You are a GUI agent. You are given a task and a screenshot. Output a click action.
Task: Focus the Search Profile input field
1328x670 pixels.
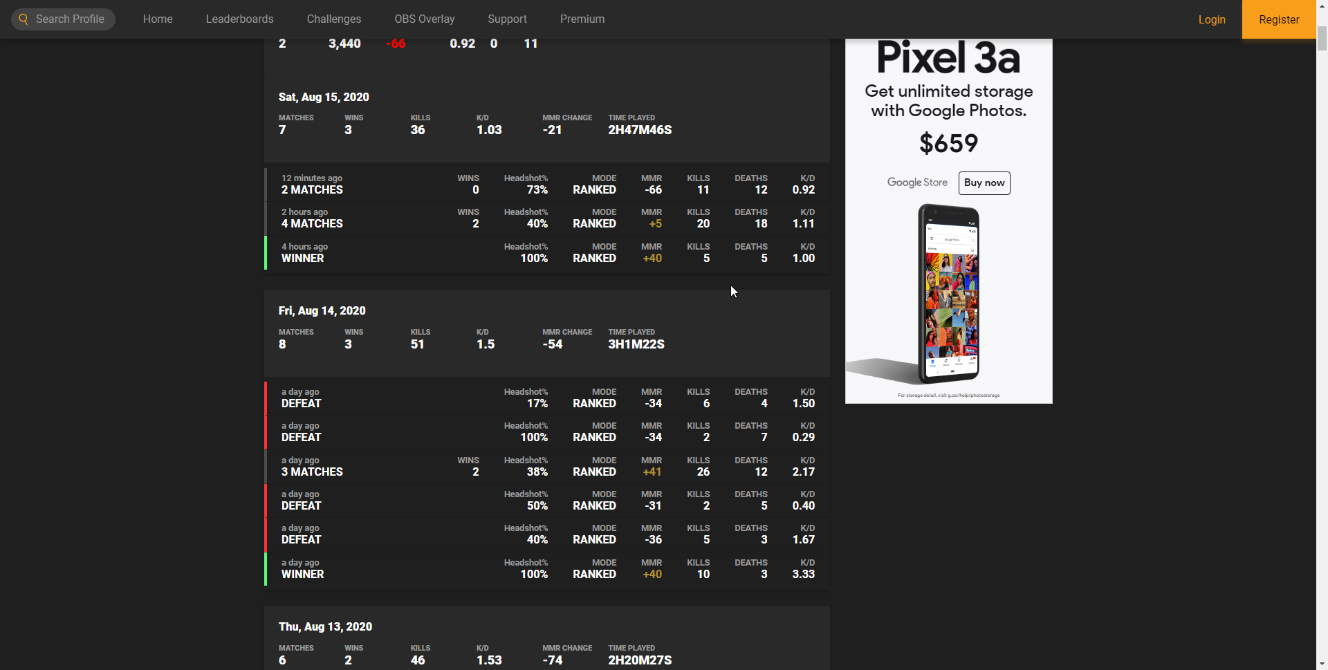[70, 19]
